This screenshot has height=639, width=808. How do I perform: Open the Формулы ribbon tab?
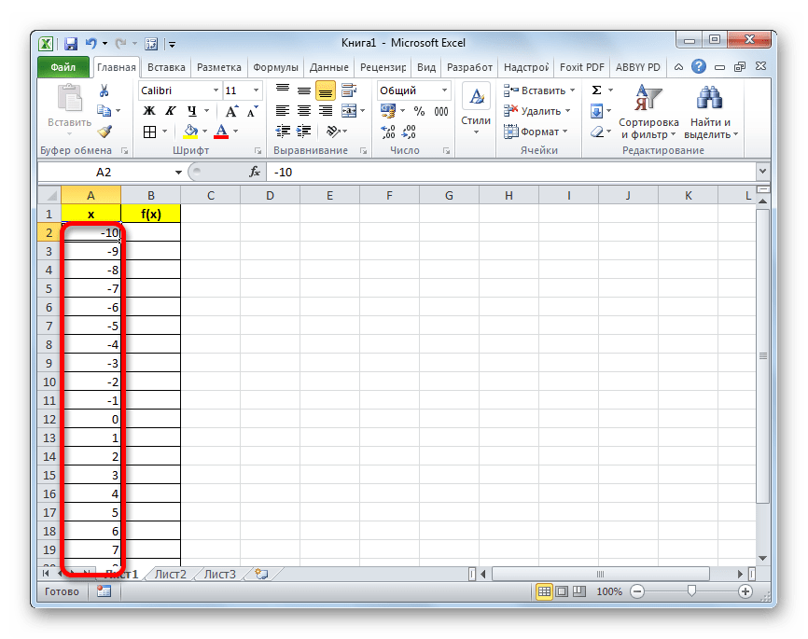click(x=276, y=67)
